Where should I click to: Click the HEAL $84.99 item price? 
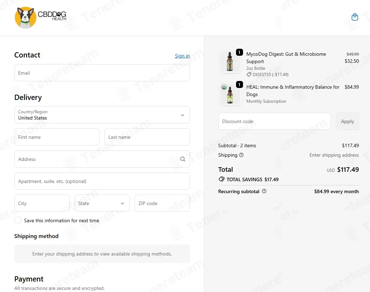(352, 87)
